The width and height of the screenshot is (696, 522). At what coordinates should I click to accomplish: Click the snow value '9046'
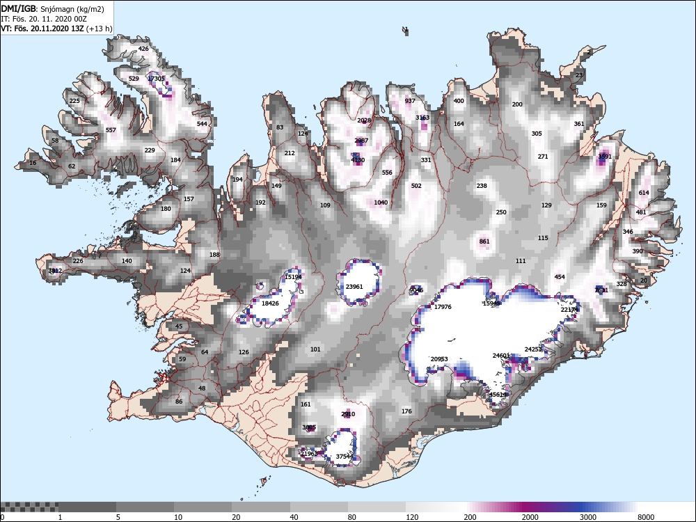(x=416, y=290)
